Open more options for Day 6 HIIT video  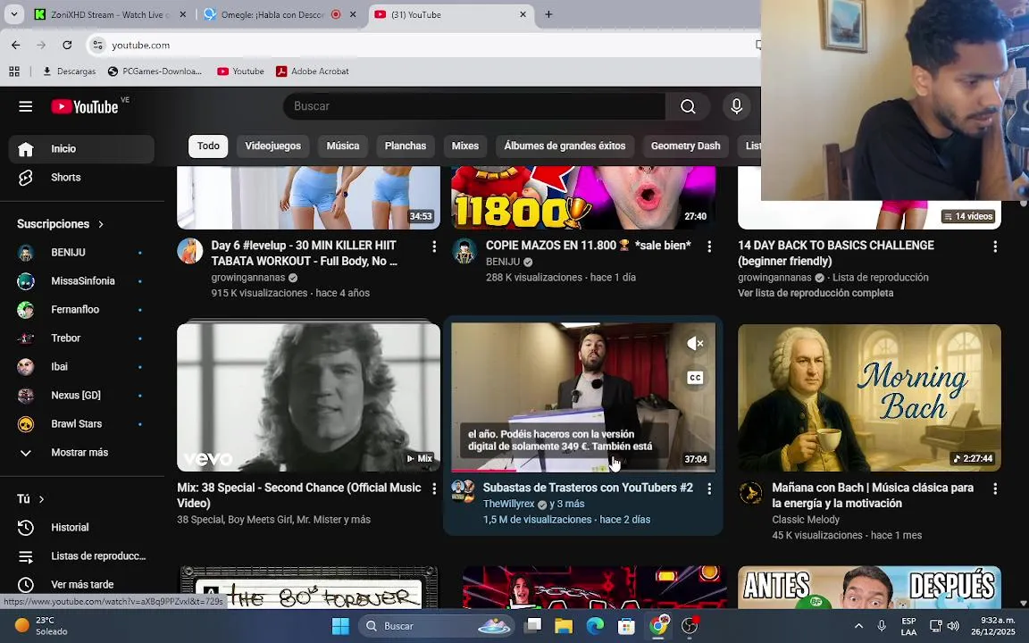[x=434, y=246]
